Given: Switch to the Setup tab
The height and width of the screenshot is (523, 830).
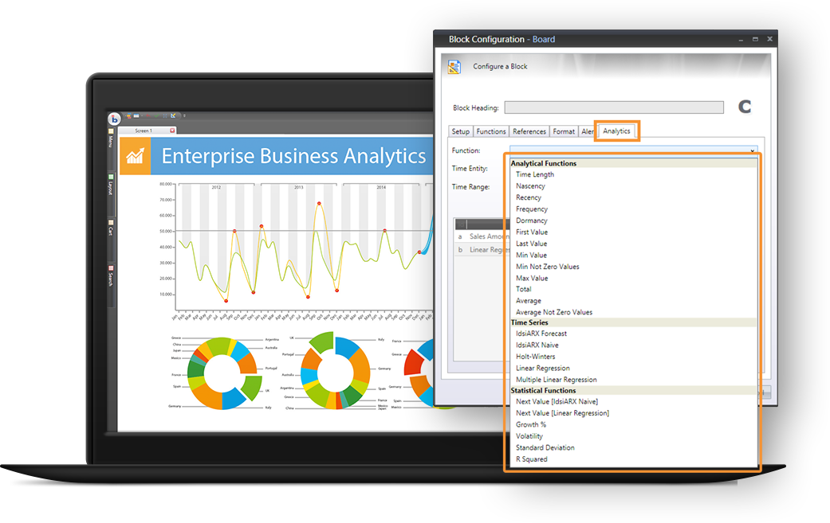Looking at the screenshot, I should coord(460,131).
